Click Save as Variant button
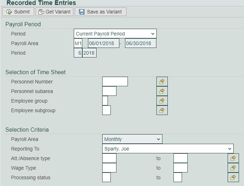244x186 pixels. tap(100, 12)
